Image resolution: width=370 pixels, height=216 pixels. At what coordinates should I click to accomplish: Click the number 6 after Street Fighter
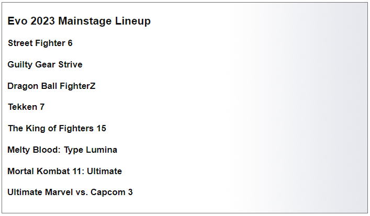pos(70,43)
